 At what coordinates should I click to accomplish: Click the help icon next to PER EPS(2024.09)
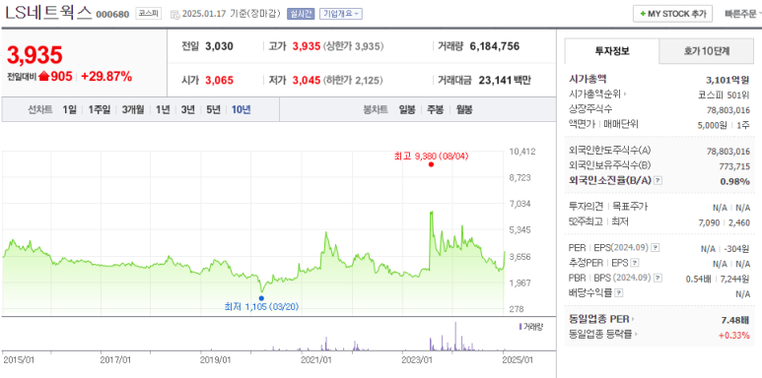click(656, 248)
